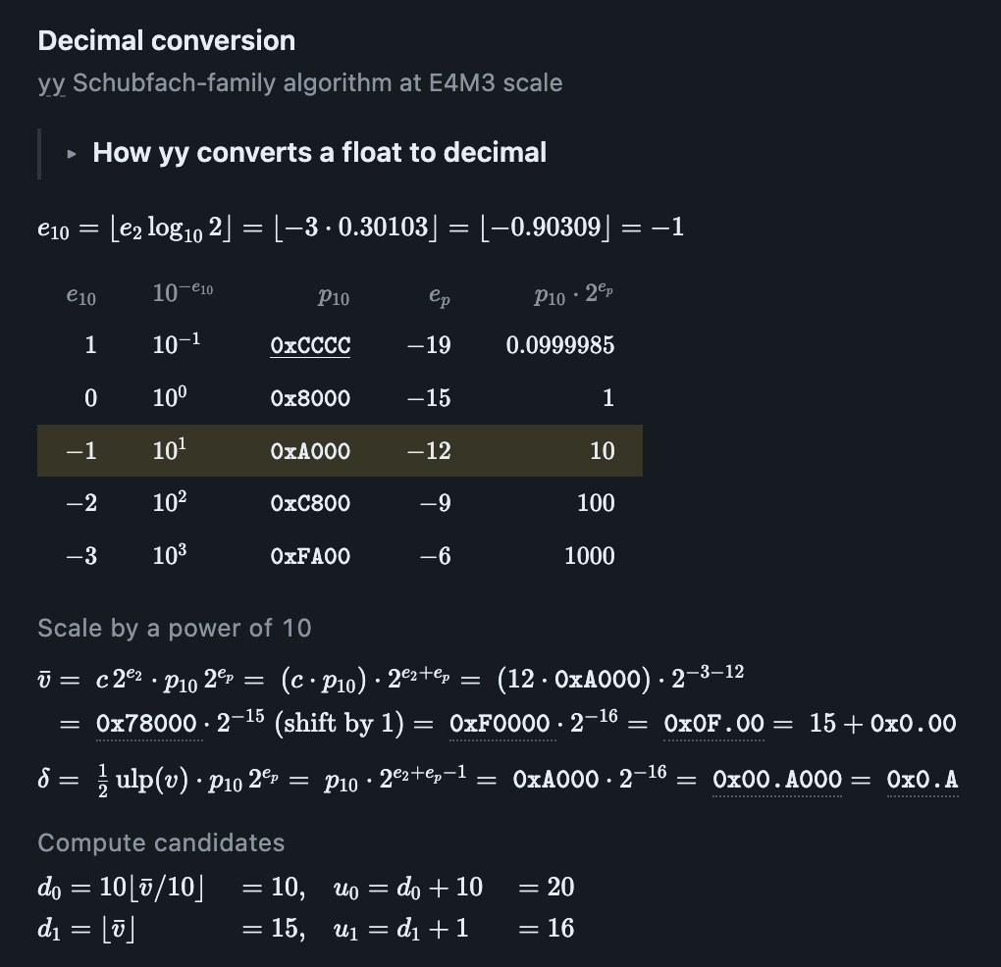Click the p10 column header
Image resolution: width=1001 pixels, height=967 pixels.
tap(334, 296)
